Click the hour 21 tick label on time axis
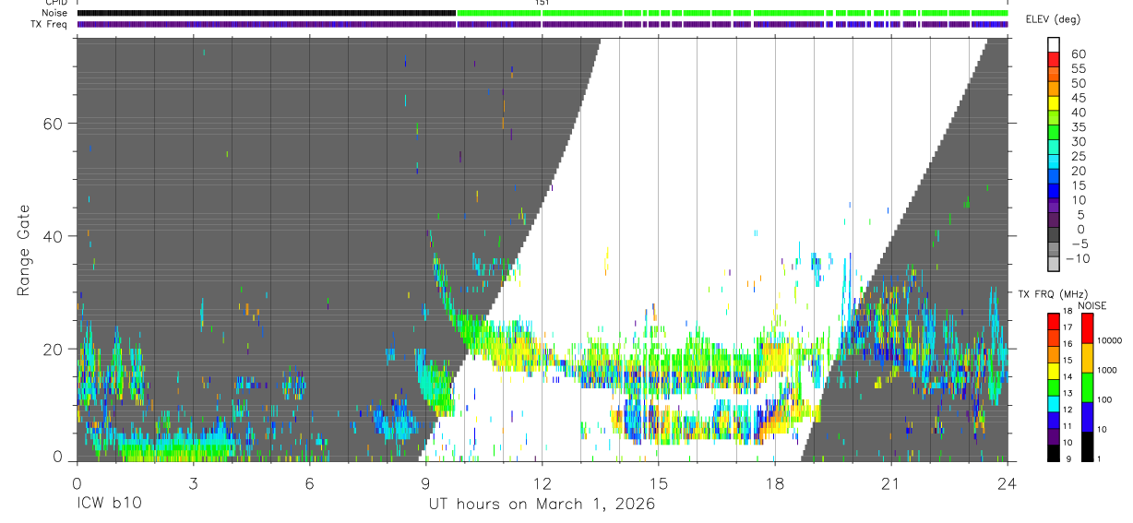The image size is (1133, 523). click(x=890, y=482)
